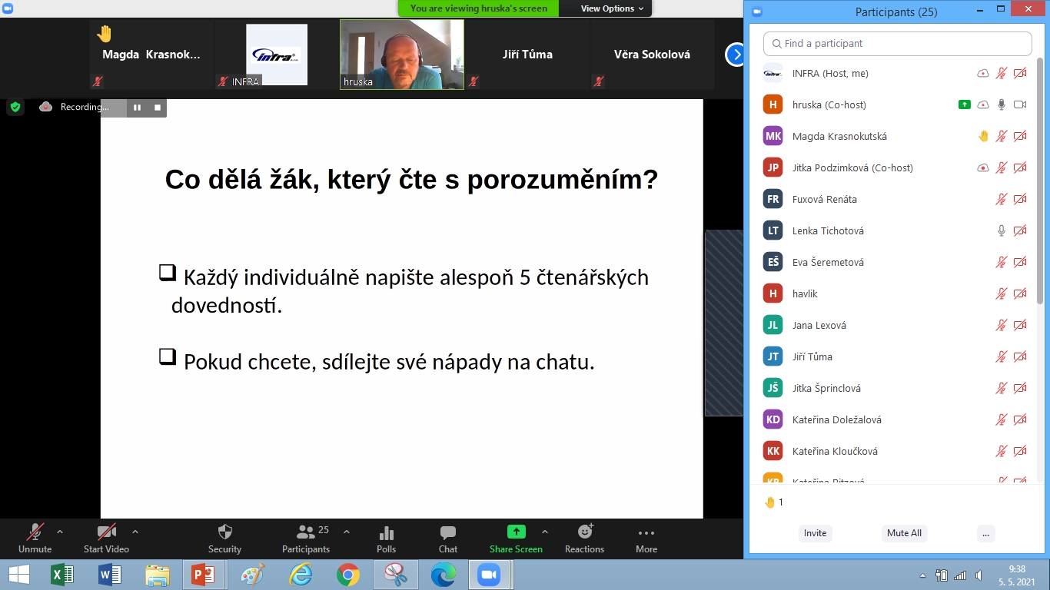The width and height of the screenshot is (1050, 590).
Task: Select Magda Krasnokutská's video tile
Action: click(x=151, y=55)
